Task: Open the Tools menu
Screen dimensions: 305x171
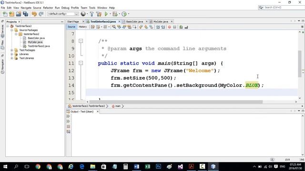Action: pyautogui.click(x=92, y=8)
